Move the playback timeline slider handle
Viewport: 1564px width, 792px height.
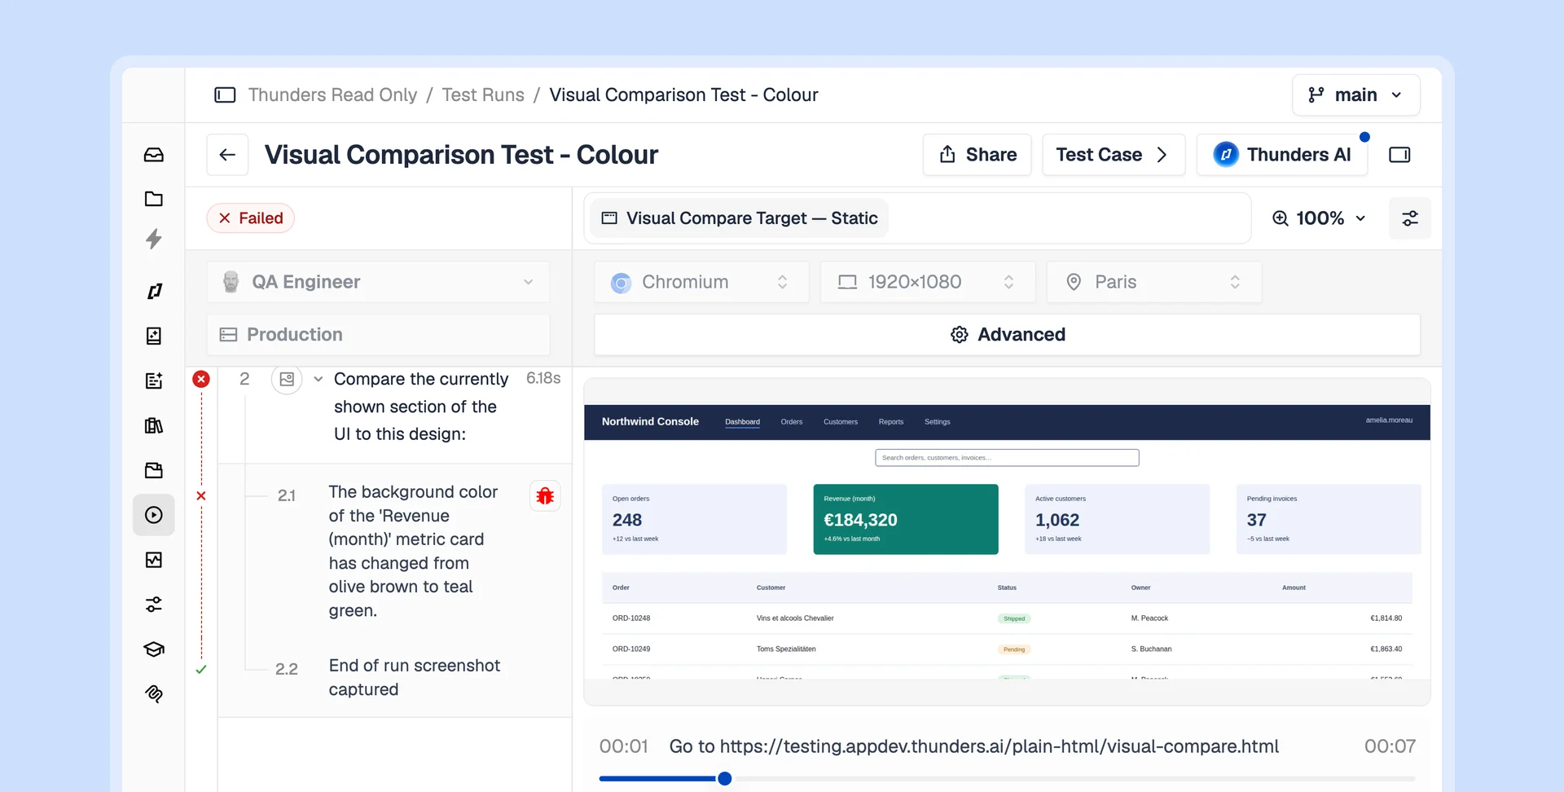coord(724,779)
